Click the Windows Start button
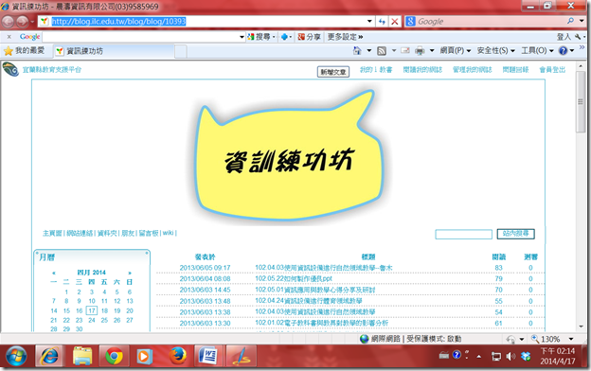Image resolution: width=591 pixels, height=371 pixels. pos(16,356)
